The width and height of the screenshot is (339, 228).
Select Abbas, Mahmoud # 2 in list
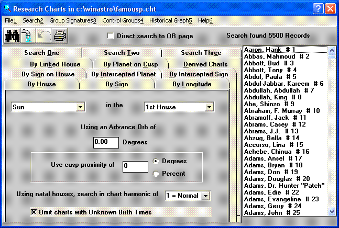click(x=285, y=56)
